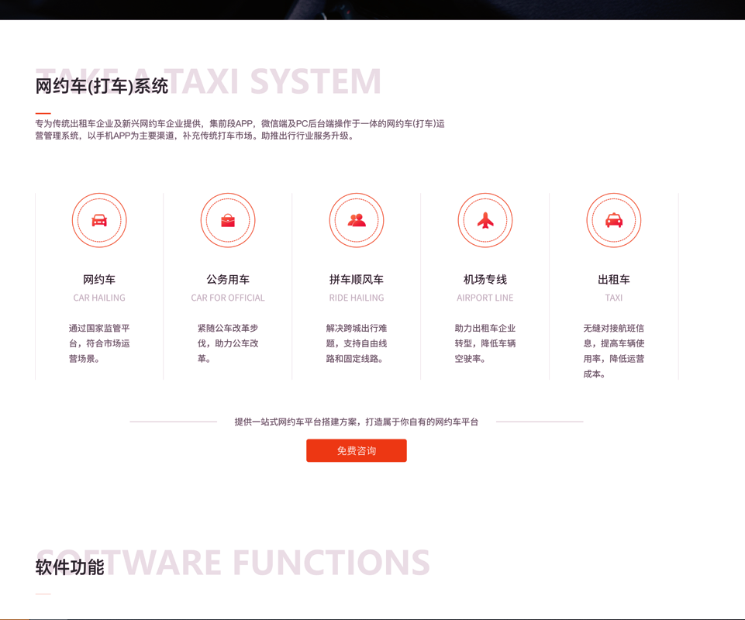
Task: Select the AIRPORT LINE subtitle
Action: [485, 298]
